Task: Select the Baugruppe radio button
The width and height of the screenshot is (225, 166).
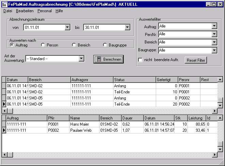Action: click(105, 45)
